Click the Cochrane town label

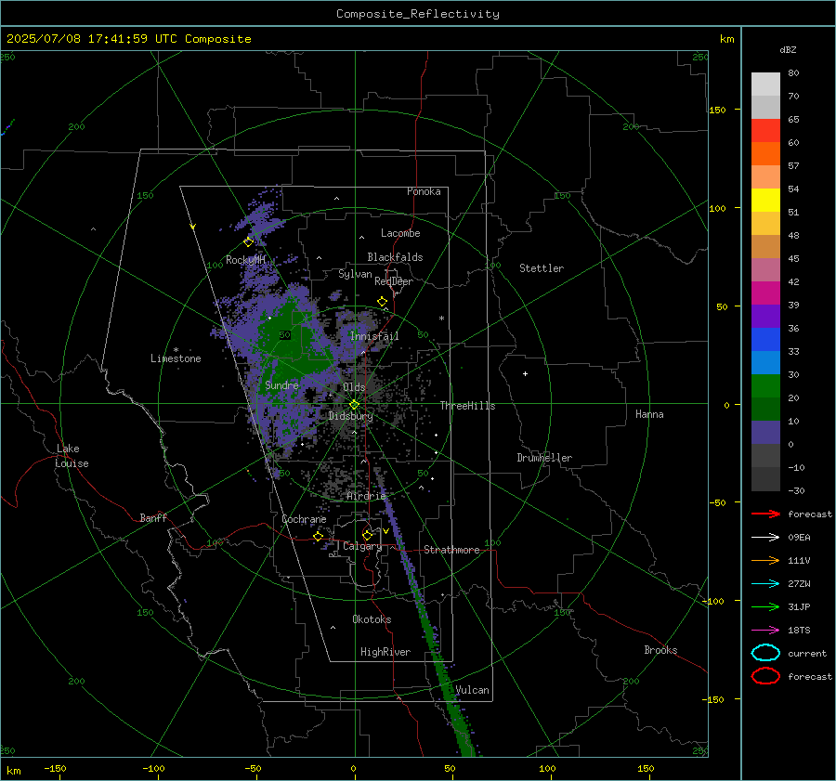point(304,519)
